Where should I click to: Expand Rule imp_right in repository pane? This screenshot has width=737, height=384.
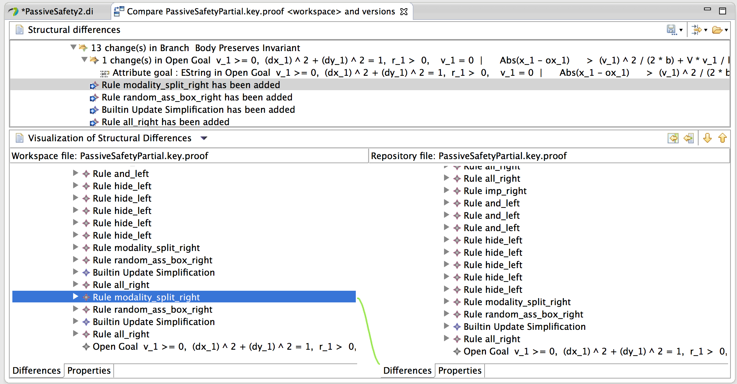(x=446, y=190)
